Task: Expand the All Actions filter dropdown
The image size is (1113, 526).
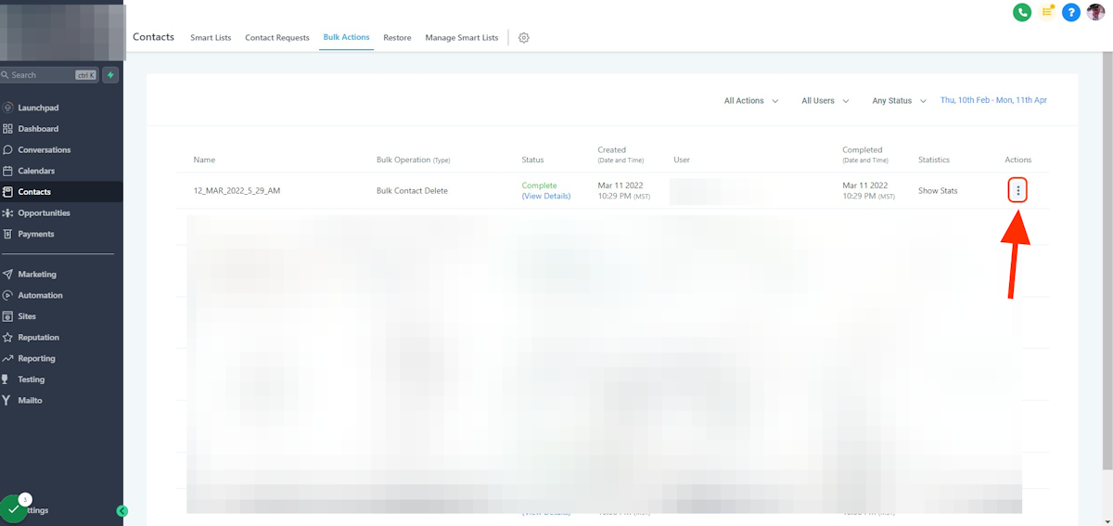Action: coord(750,100)
